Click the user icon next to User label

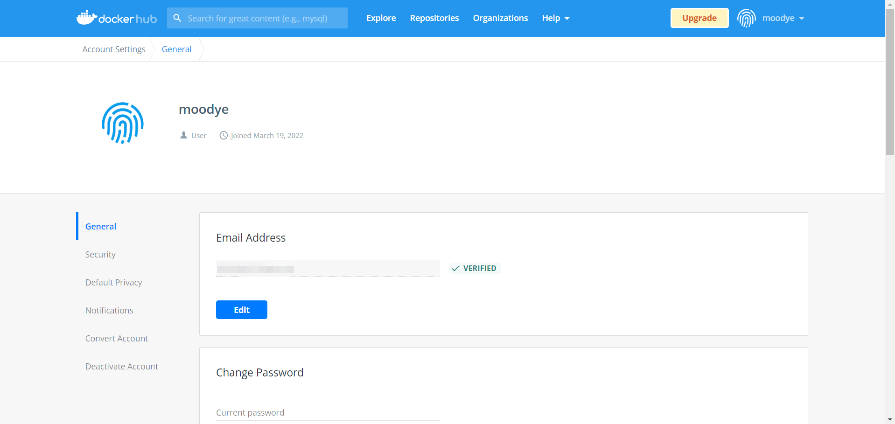(184, 135)
